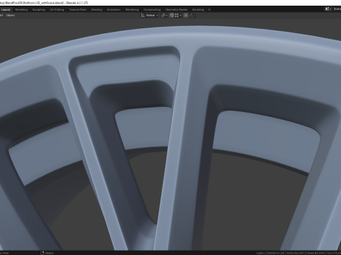The width and height of the screenshot is (341, 255).
Task: Open the Global transform orientation dropdown
Action: click(150, 16)
